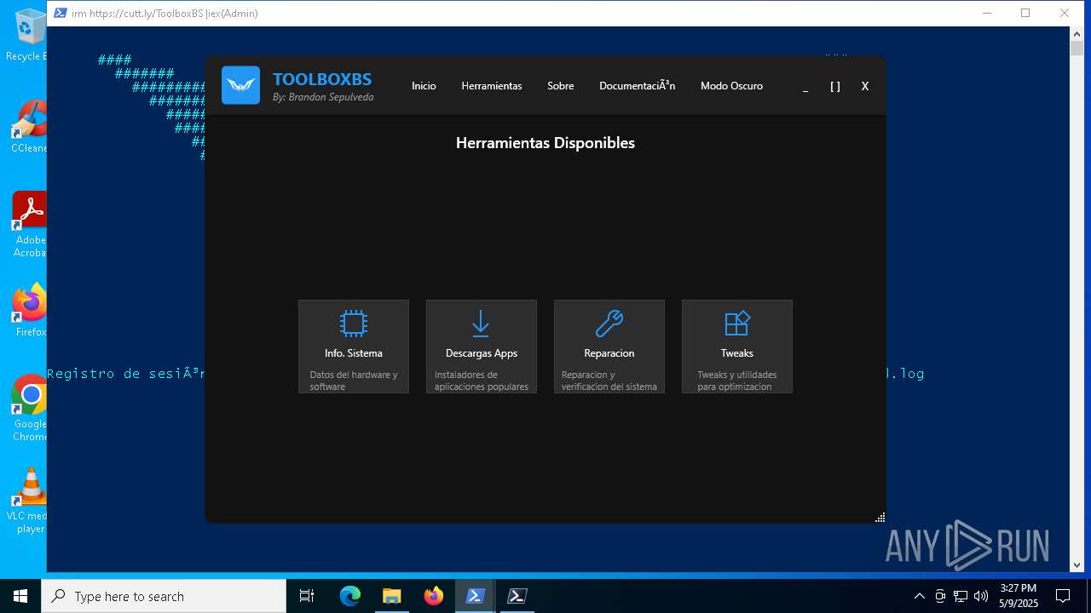Click the TOOLBOXBS title text
This screenshot has height=613, width=1091.
[x=322, y=79]
